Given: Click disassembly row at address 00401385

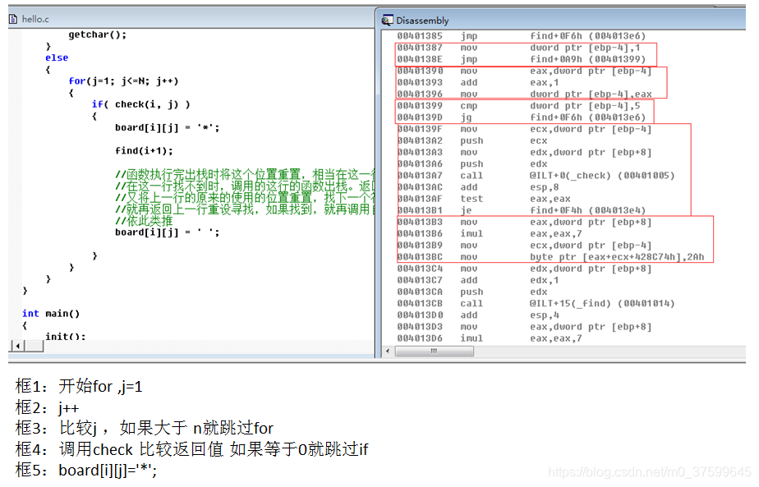Looking at the screenshot, I should pos(522,36).
